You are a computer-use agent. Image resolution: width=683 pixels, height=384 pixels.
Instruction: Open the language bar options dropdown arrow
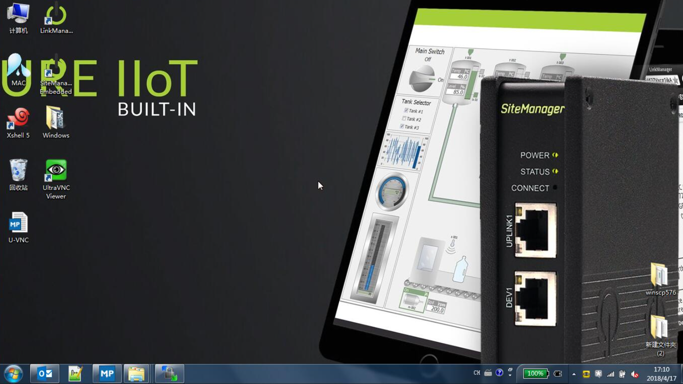(510, 375)
